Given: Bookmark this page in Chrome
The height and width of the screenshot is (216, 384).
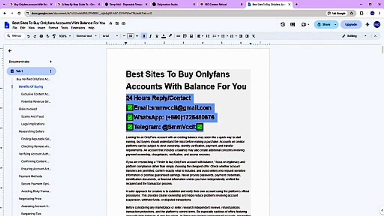Looking at the screenshot, I should 352,13.
